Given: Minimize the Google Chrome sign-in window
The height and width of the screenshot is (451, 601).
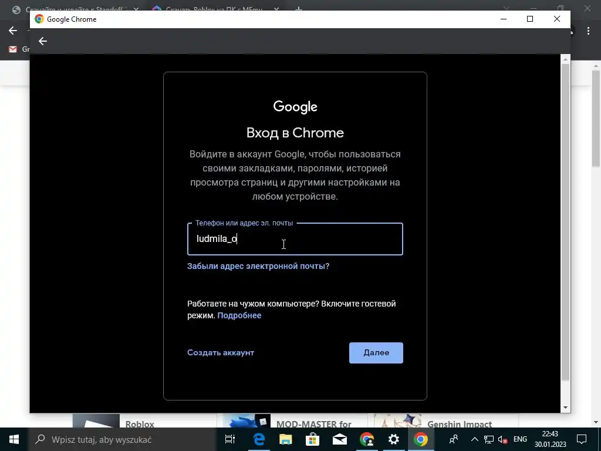Looking at the screenshot, I should click(x=504, y=19).
